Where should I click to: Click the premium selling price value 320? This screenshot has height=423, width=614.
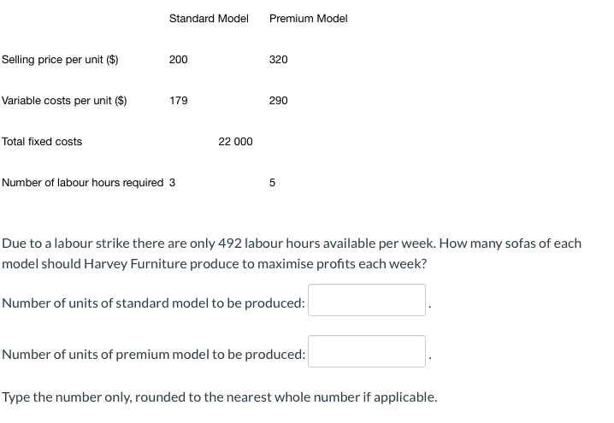(x=279, y=60)
